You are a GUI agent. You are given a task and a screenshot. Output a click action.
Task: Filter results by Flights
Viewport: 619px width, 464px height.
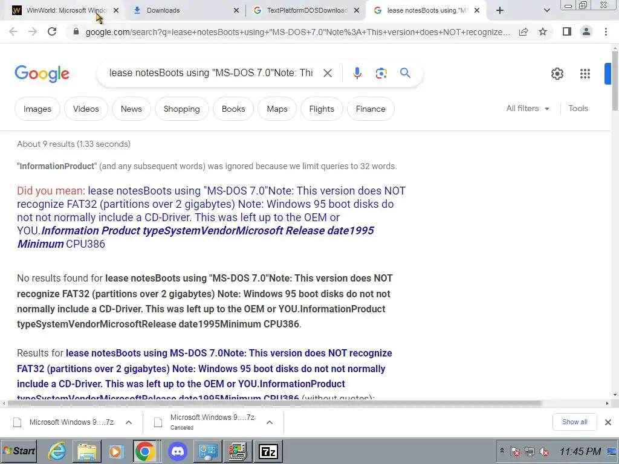tap(322, 109)
